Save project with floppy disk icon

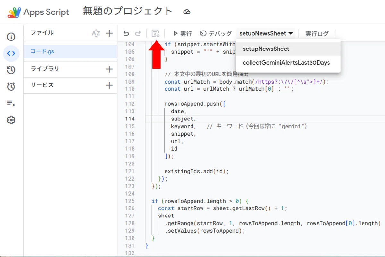(x=156, y=33)
